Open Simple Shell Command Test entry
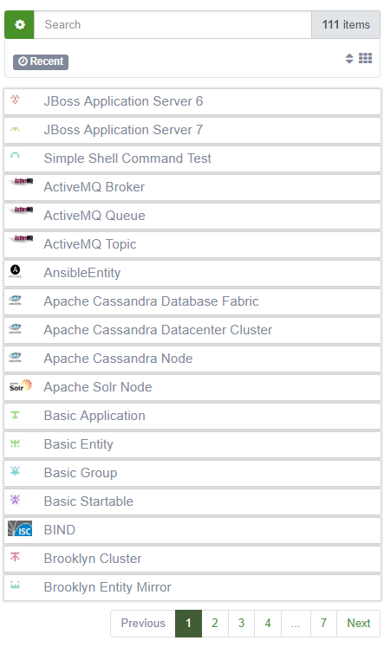The image size is (384, 647). pyautogui.click(x=192, y=159)
